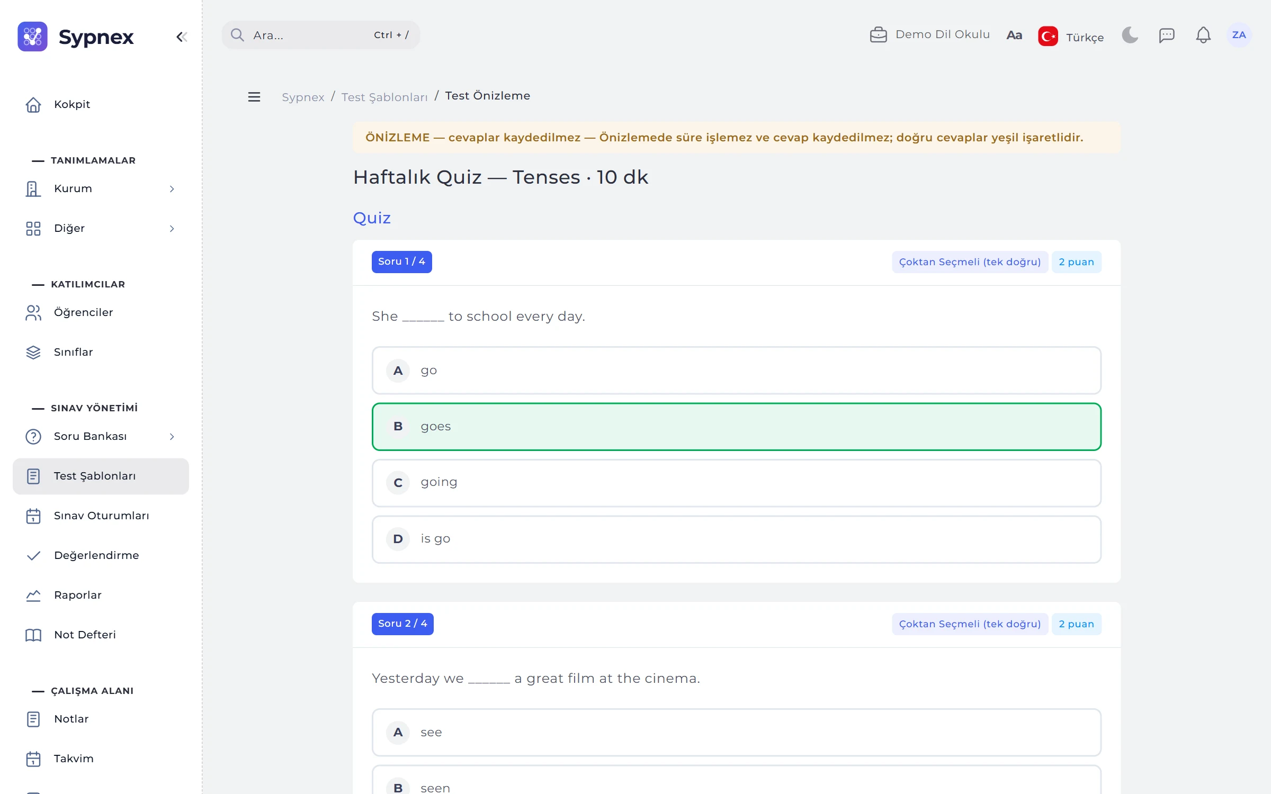
Task: Open the ZA user avatar menu
Action: click(1239, 35)
